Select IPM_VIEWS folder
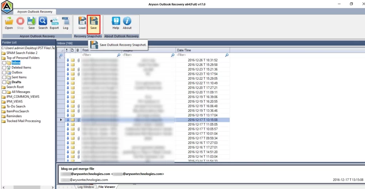 (x=14, y=101)
